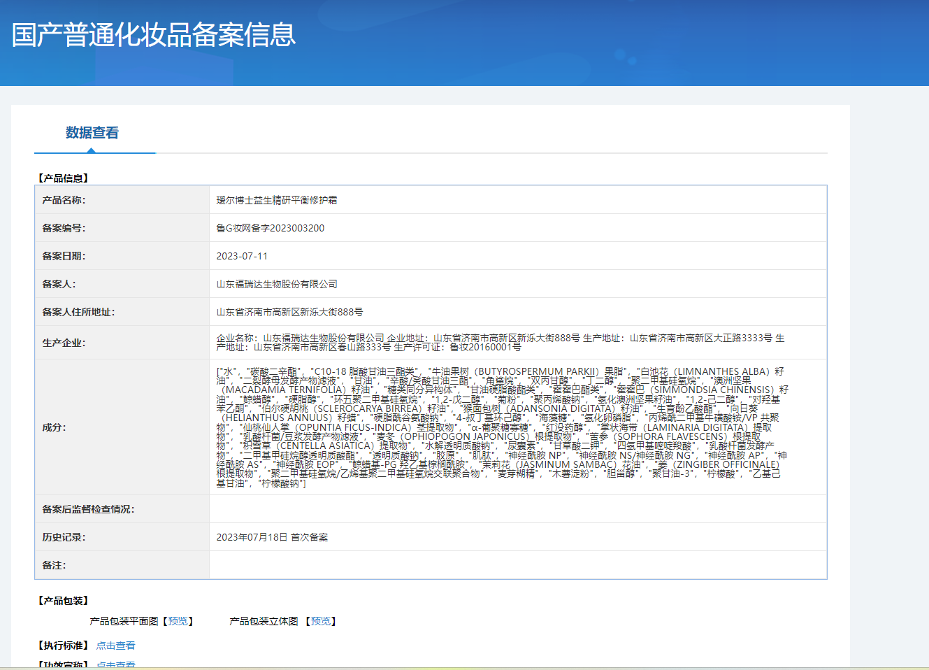This screenshot has width=929, height=670.
Task: Open 点击查看 link for 执行标准
Action: coord(115,646)
